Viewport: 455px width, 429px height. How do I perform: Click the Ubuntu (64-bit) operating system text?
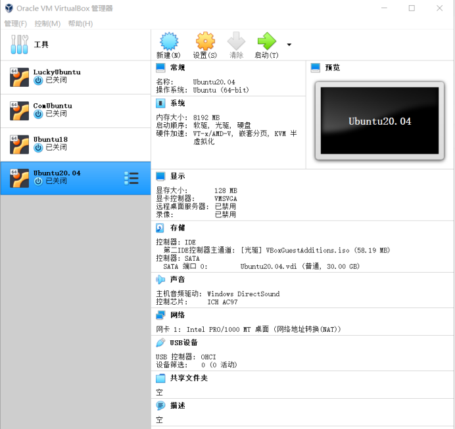(221, 90)
